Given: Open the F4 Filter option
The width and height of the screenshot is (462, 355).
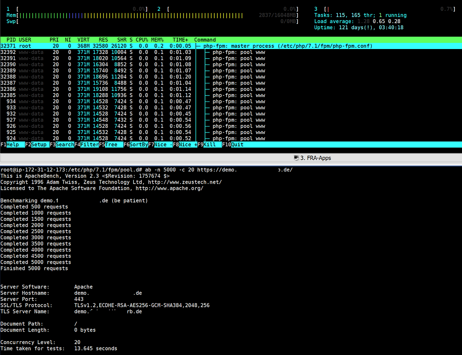Looking at the screenshot, I should click(x=87, y=145).
